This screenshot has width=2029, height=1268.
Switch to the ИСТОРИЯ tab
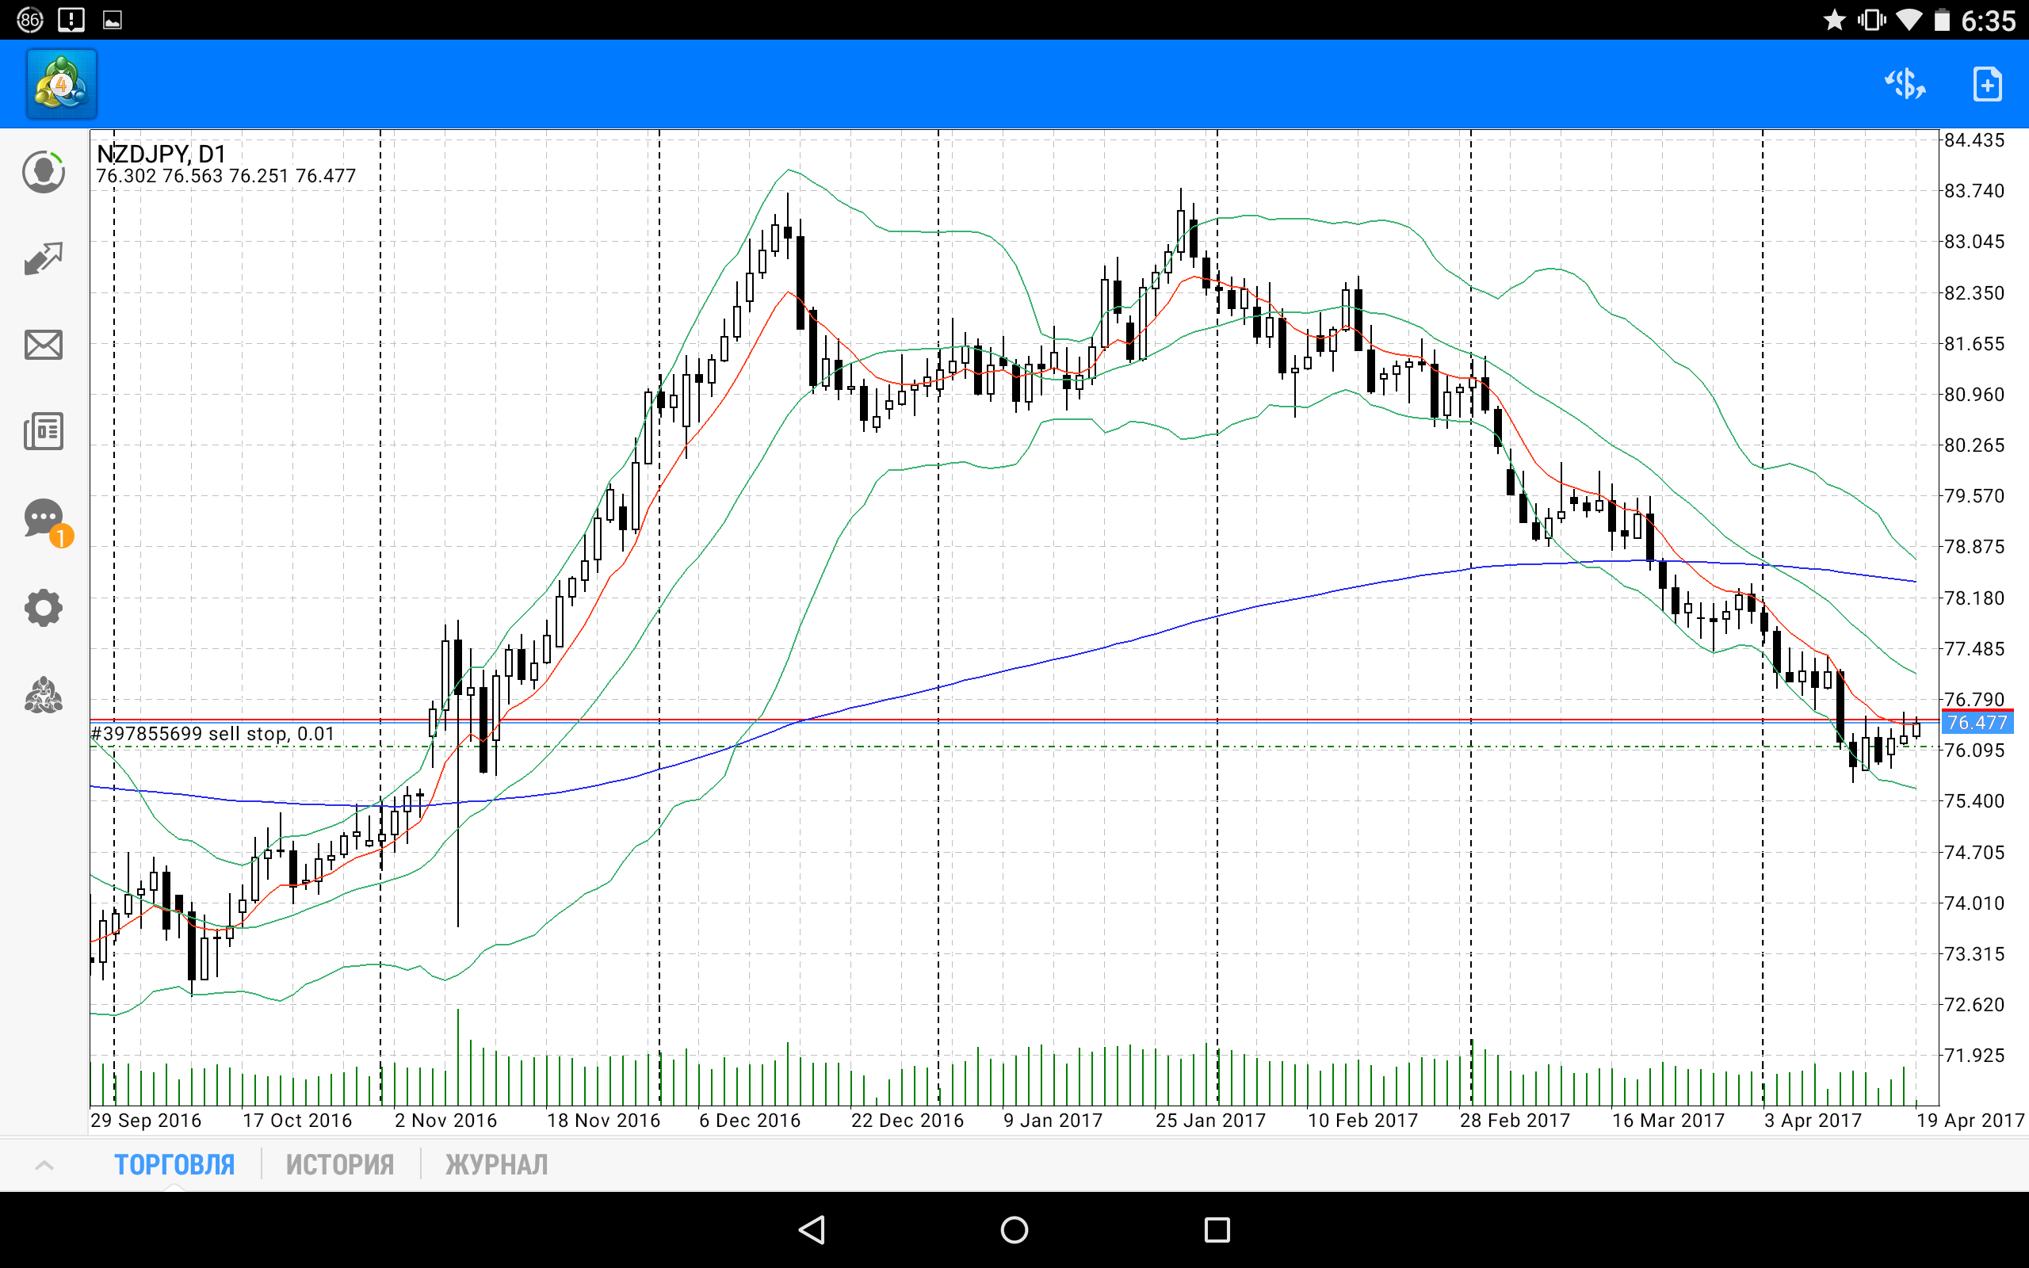(339, 1165)
